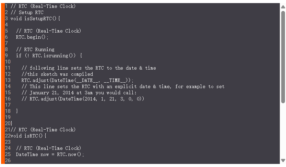Click the "void isSetupRTC() {" line
Image resolution: width=286 pixels, height=167 pixels.
(35, 19)
